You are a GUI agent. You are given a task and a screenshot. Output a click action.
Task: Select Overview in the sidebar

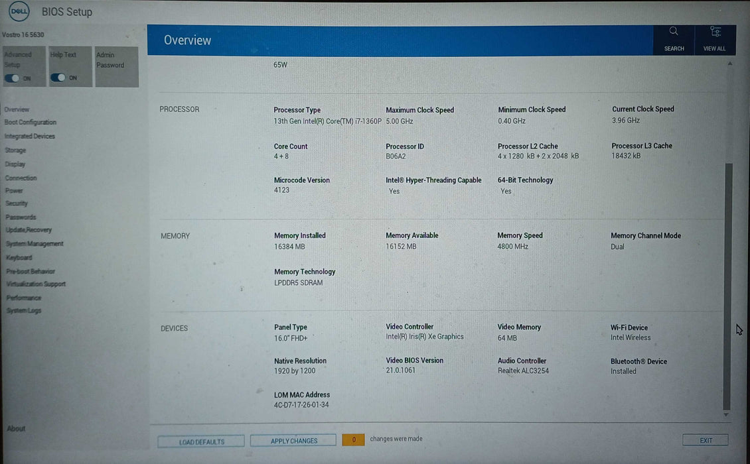17,109
